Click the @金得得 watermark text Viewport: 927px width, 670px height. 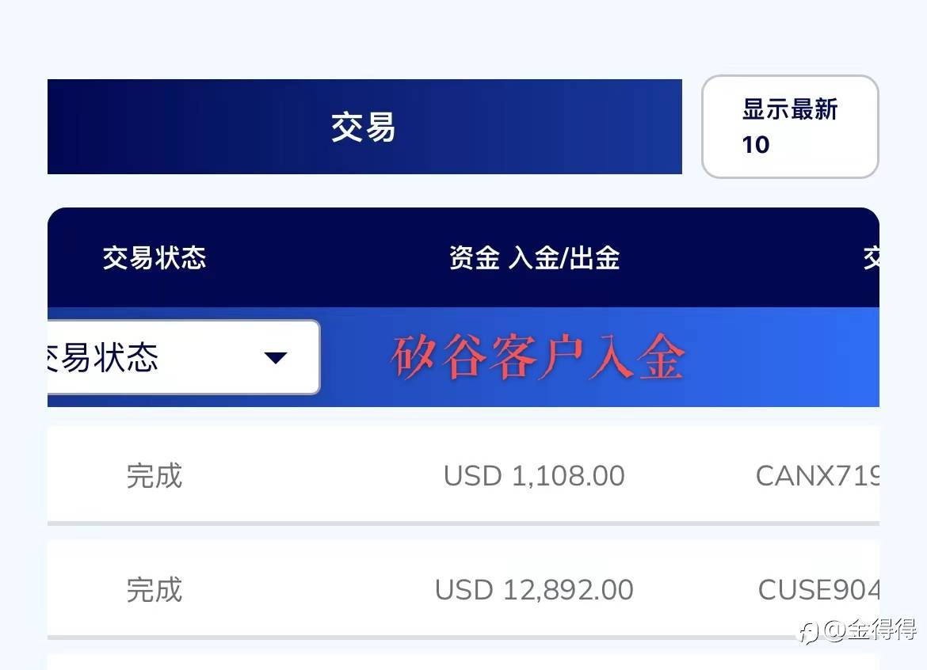870,630
